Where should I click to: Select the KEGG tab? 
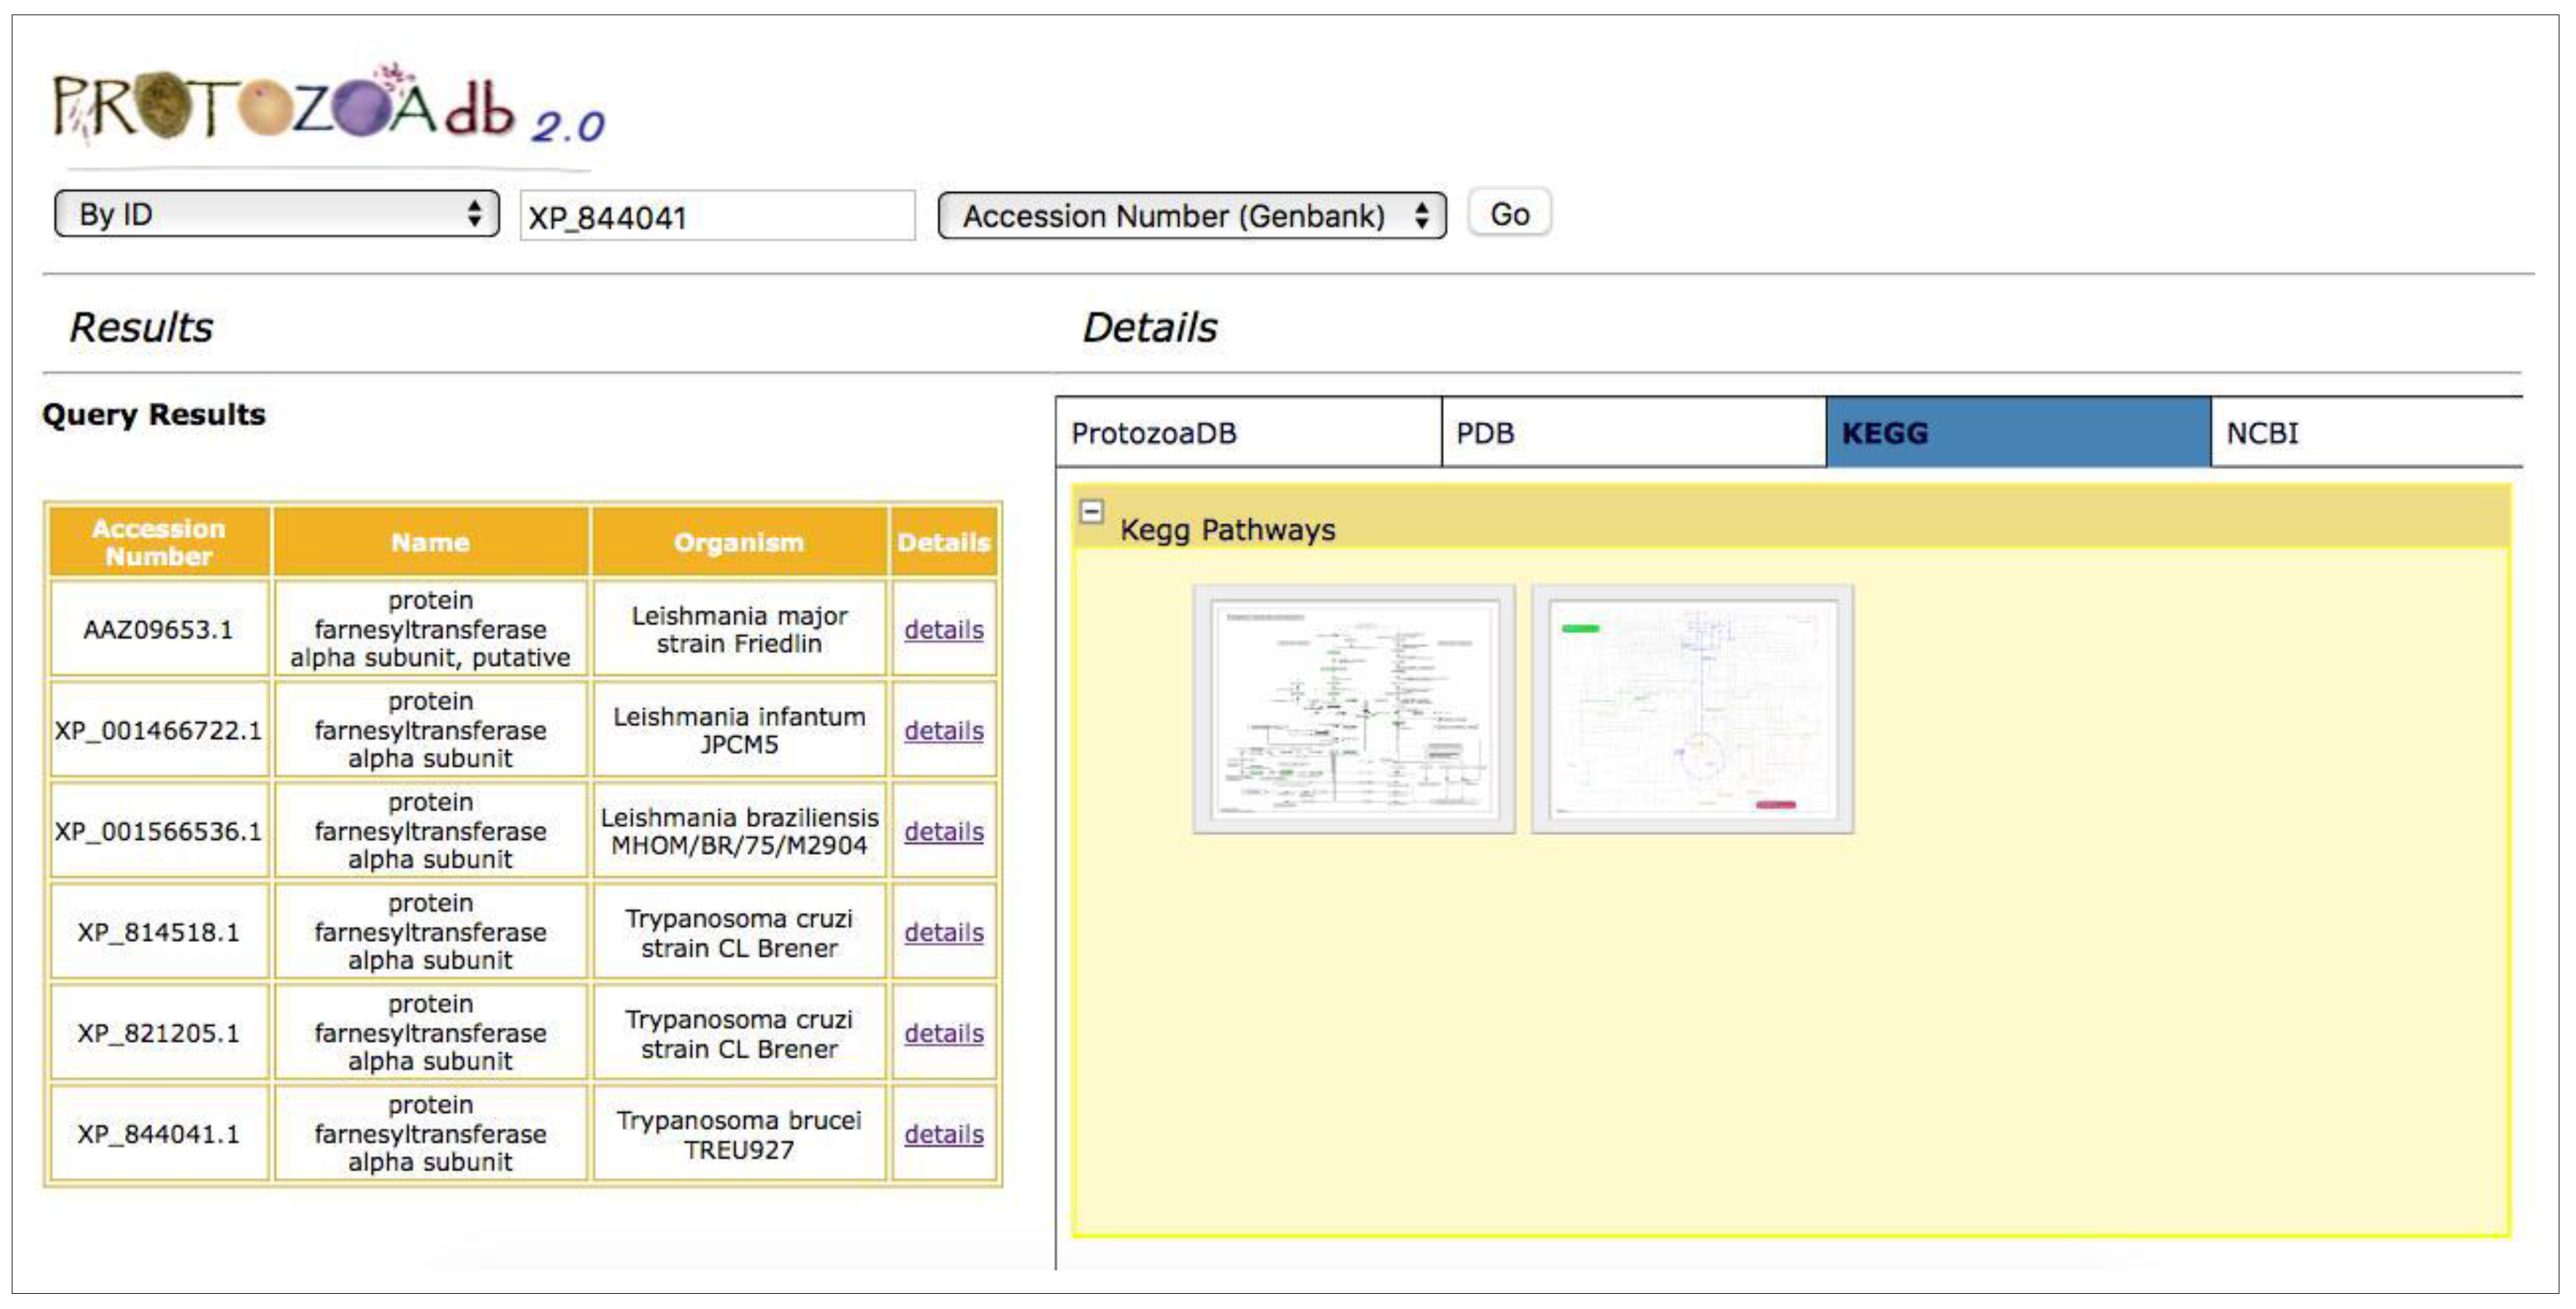(x=2017, y=433)
